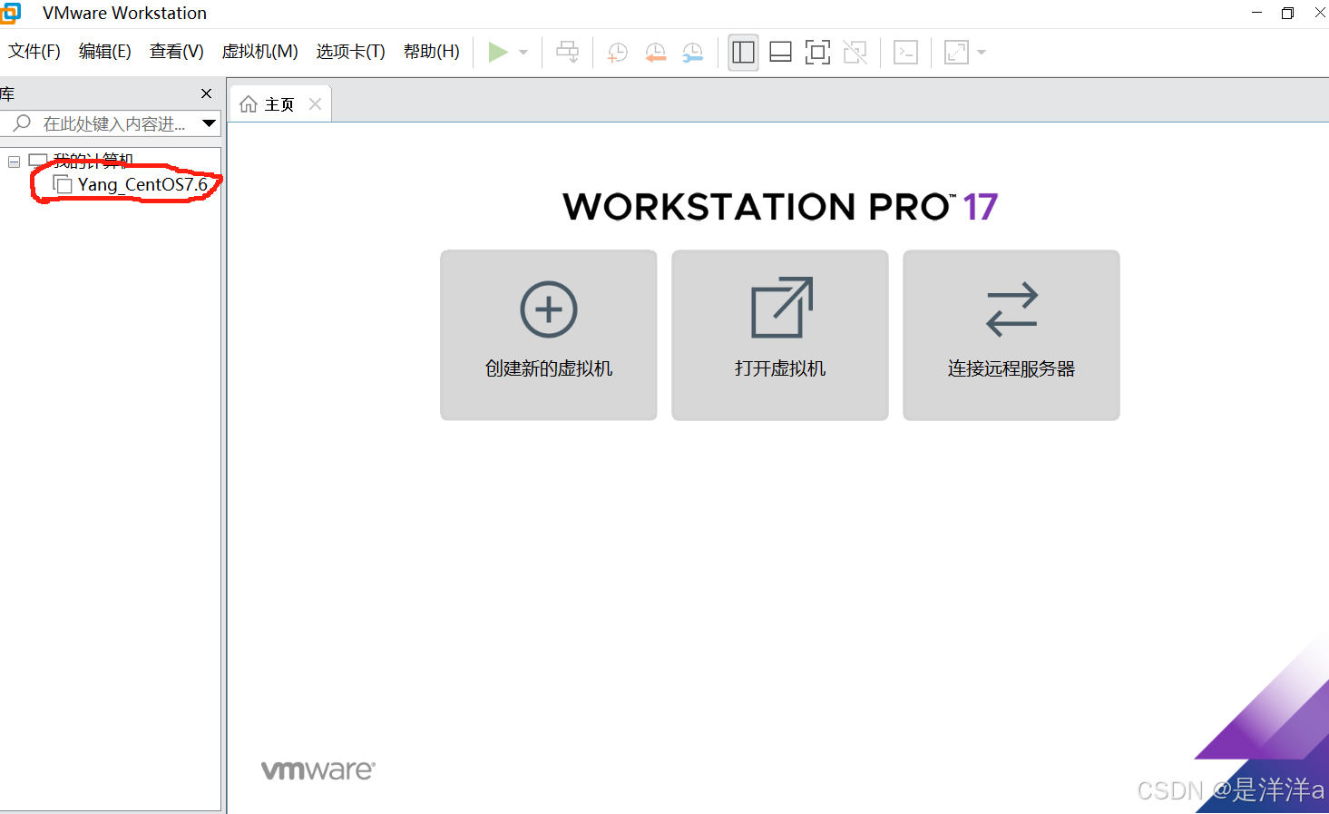The image size is (1329, 814).
Task: Click the 打开虚拟机 button
Action: [780, 335]
